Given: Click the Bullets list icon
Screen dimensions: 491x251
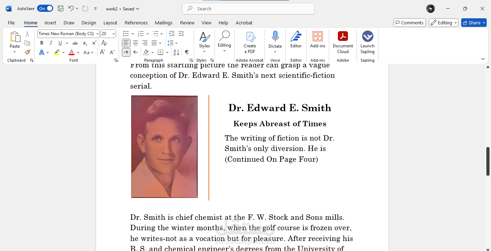Looking at the screenshot, I should point(126,34).
